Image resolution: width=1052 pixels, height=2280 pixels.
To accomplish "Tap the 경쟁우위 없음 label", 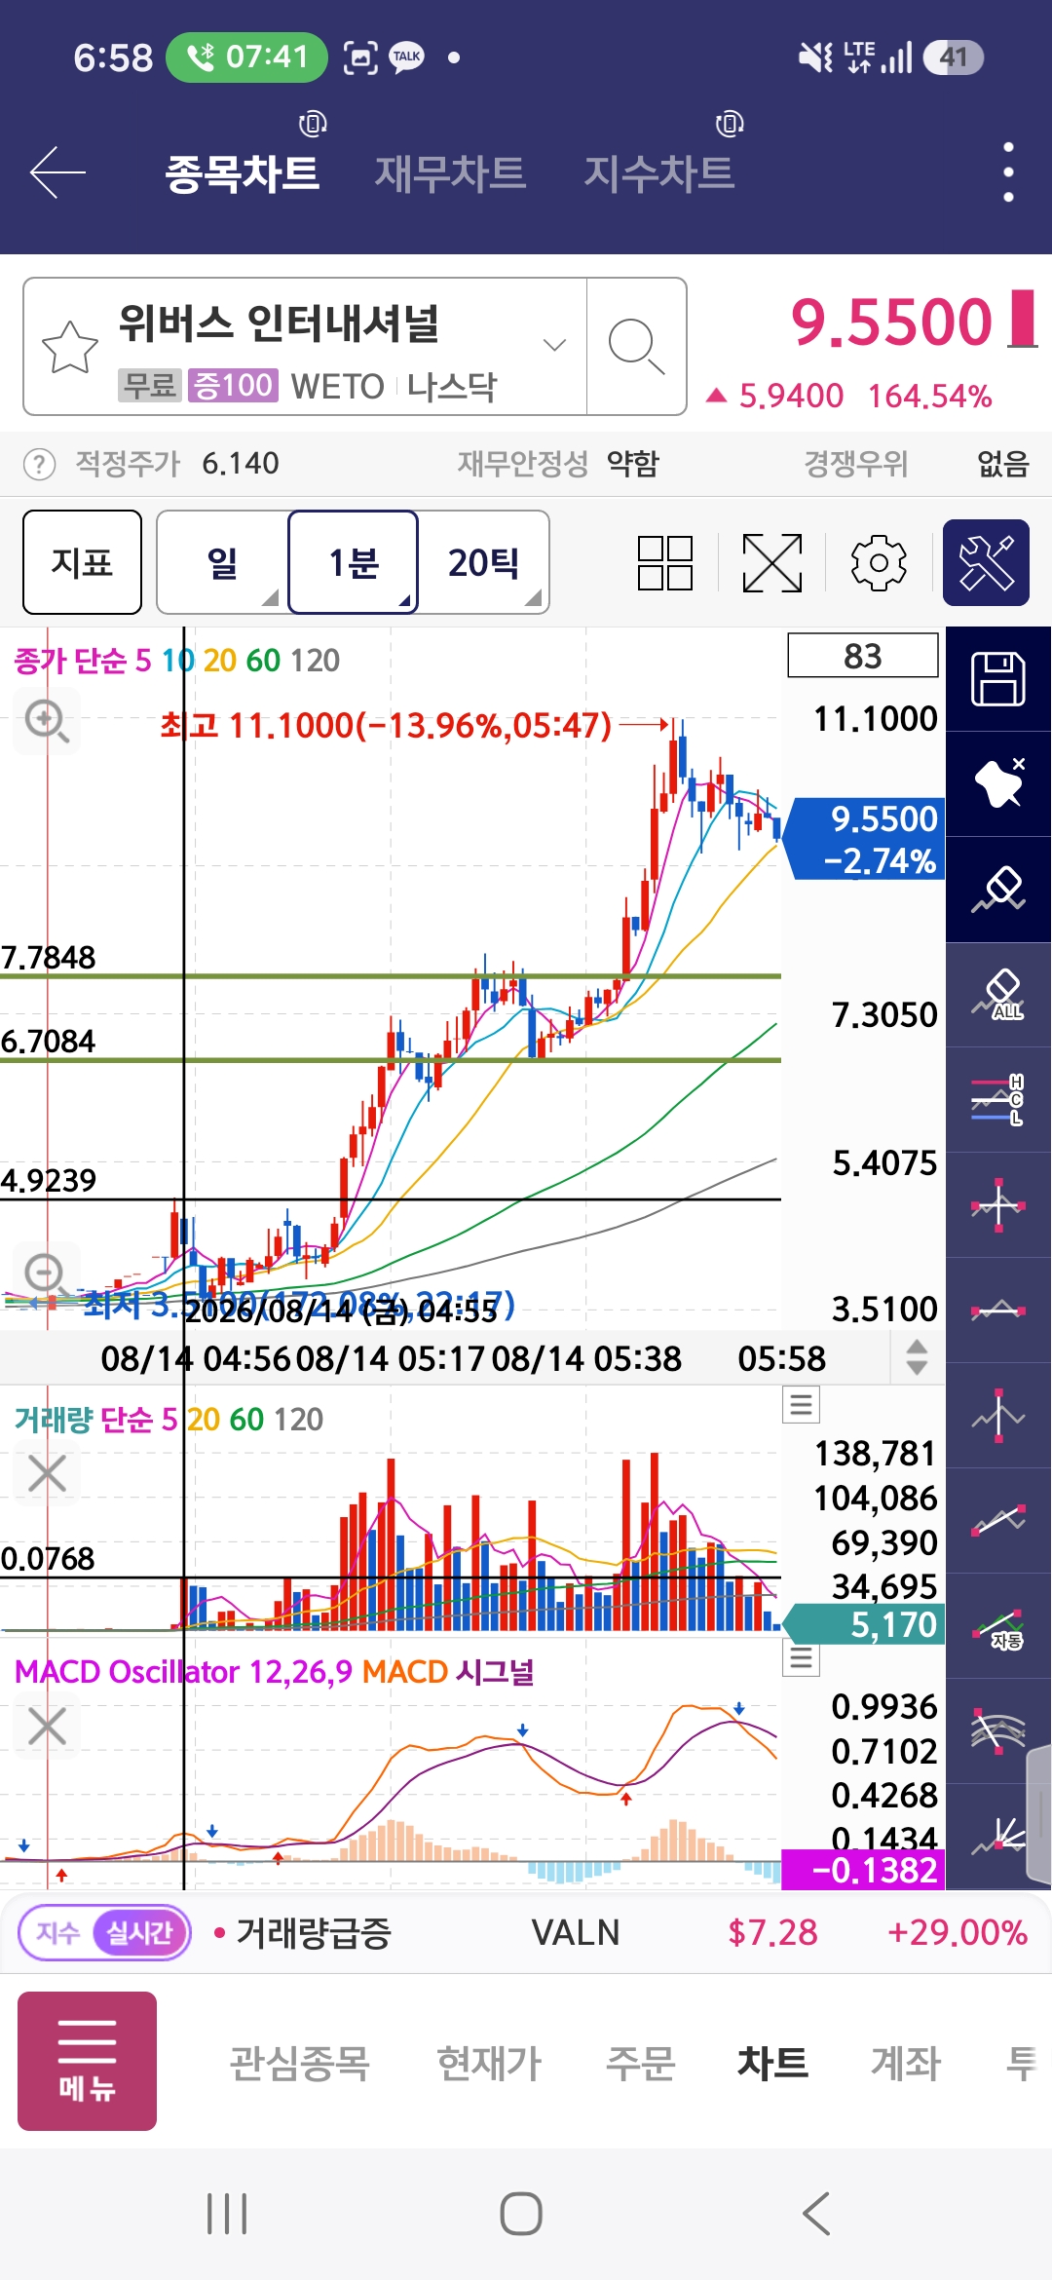I will point(916,464).
